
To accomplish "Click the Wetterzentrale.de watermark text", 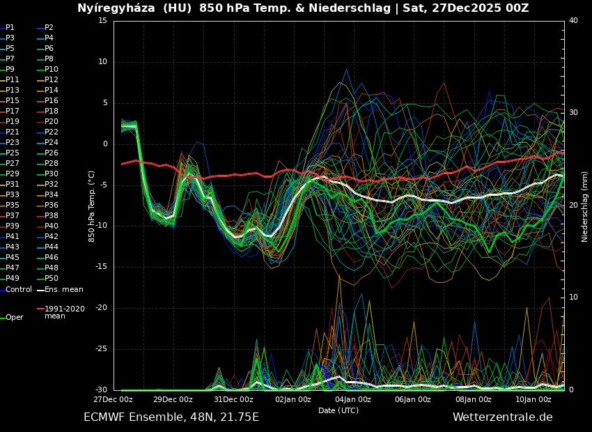I will coord(502,417).
